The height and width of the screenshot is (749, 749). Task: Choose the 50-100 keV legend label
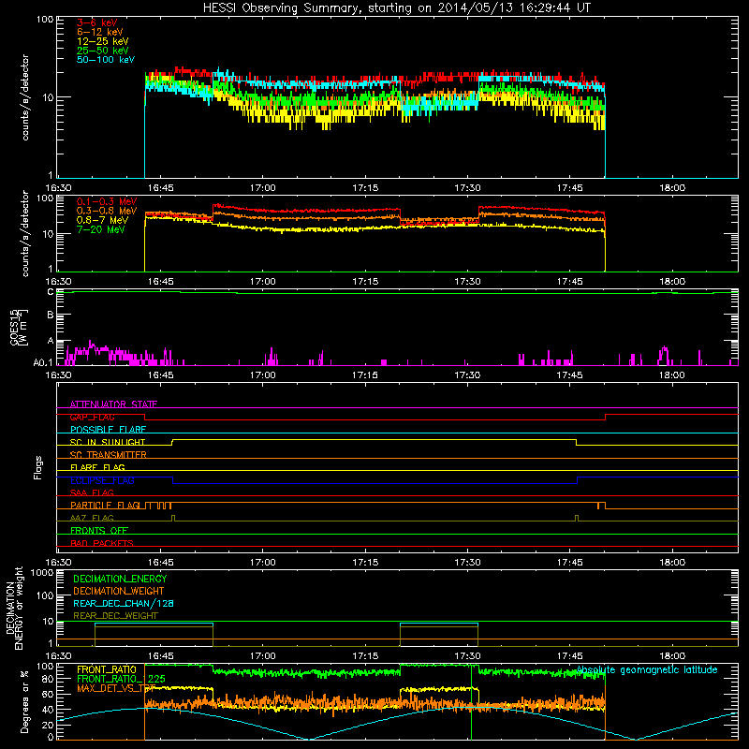coord(106,60)
